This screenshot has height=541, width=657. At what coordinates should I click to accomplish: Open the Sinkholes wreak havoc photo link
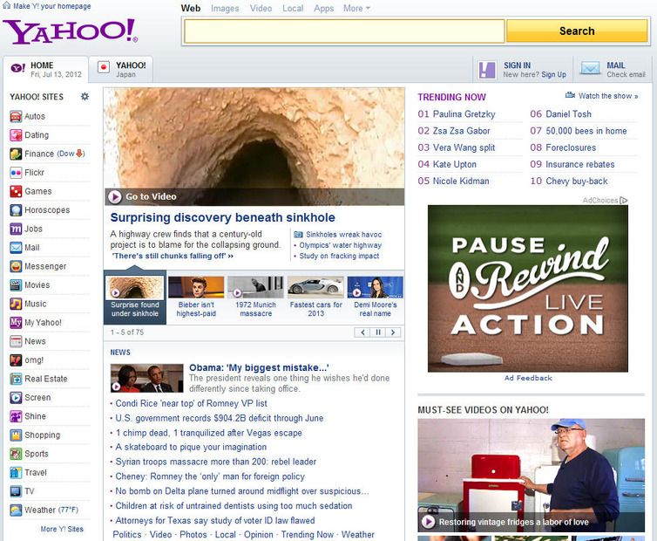pyautogui.click(x=343, y=235)
